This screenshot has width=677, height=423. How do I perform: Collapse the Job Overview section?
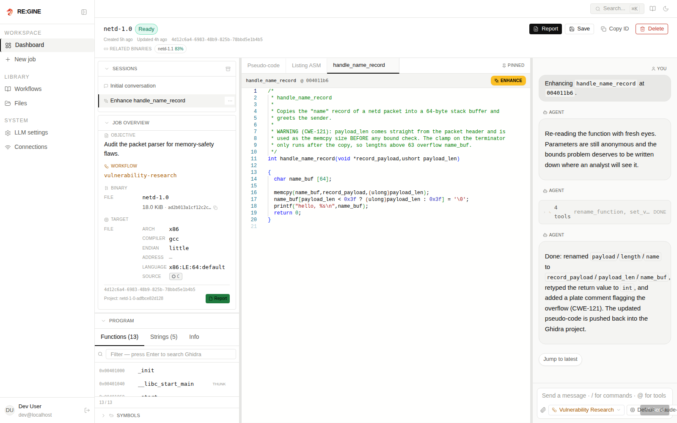click(x=107, y=123)
